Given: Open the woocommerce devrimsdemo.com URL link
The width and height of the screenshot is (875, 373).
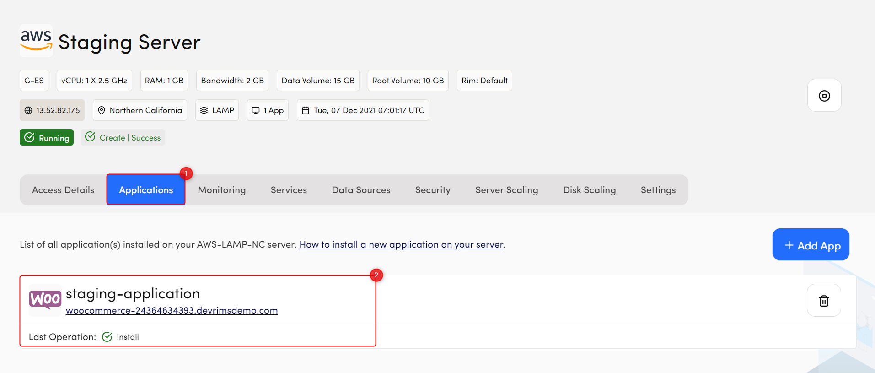Looking at the screenshot, I should pyautogui.click(x=172, y=311).
